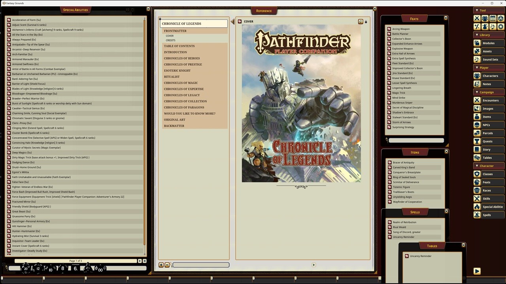Toggle the page display icon beside the lock
The height and width of the screenshot is (284, 506).
click(360, 21)
